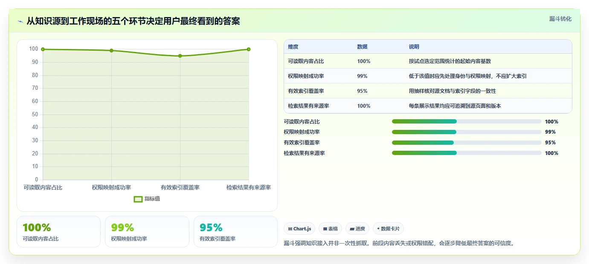Open the 100% 可读取内容占比 stat card
The height and width of the screenshot is (264, 589).
pyautogui.click(x=58, y=232)
